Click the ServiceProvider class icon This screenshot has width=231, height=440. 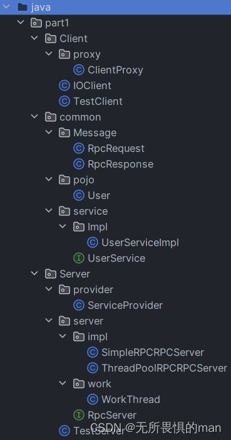click(x=79, y=305)
